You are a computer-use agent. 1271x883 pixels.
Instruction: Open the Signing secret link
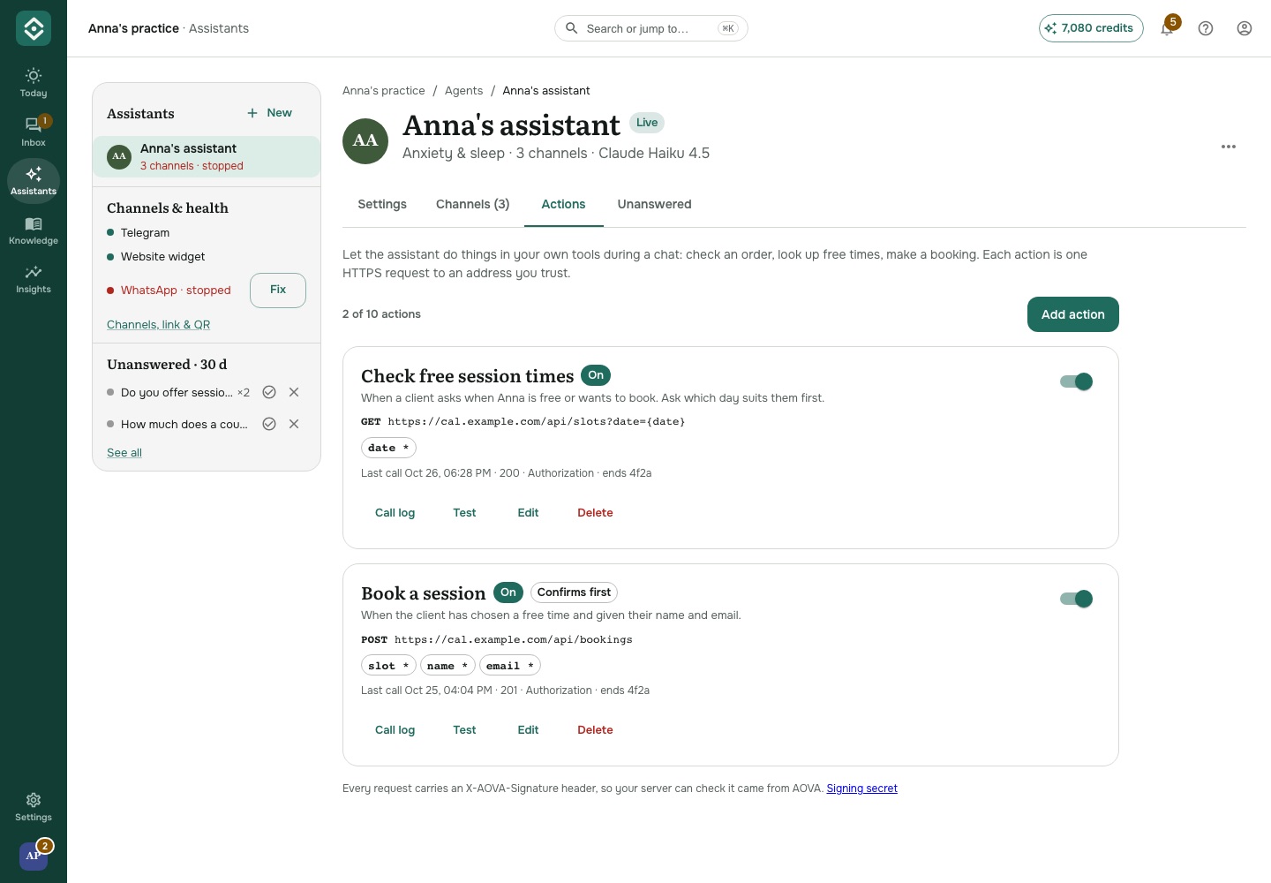(x=861, y=789)
